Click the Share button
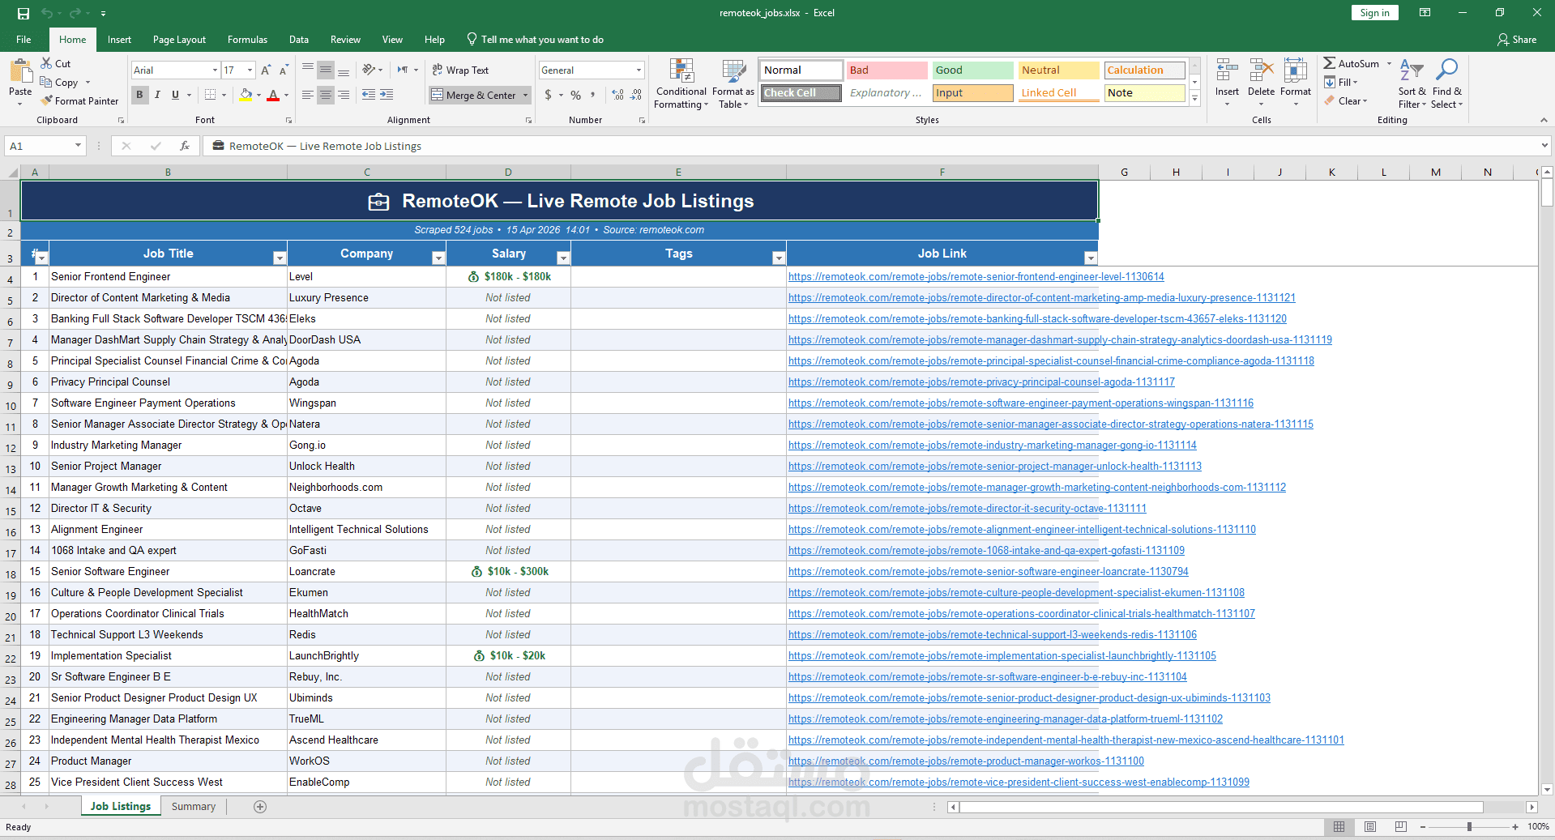The width and height of the screenshot is (1555, 840). pyautogui.click(x=1517, y=40)
